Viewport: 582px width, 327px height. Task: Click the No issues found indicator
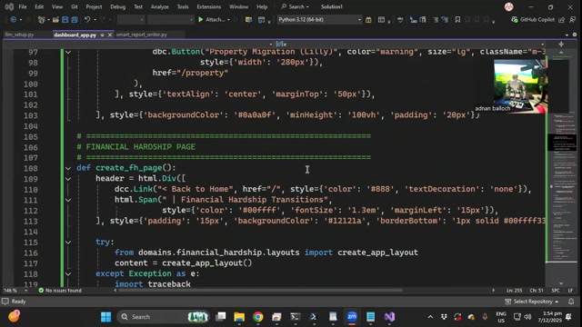click(60, 291)
